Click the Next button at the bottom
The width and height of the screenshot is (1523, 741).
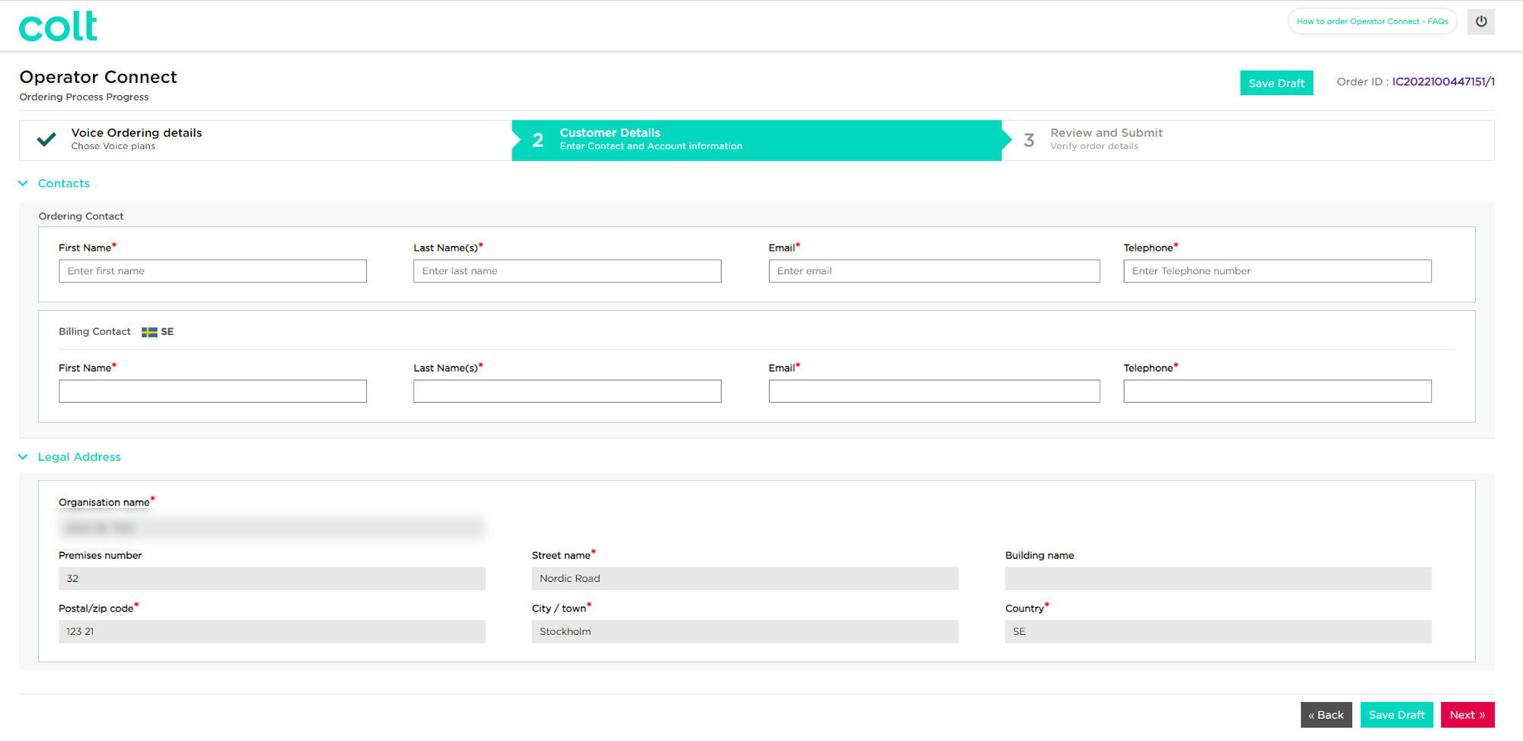click(1467, 714)
